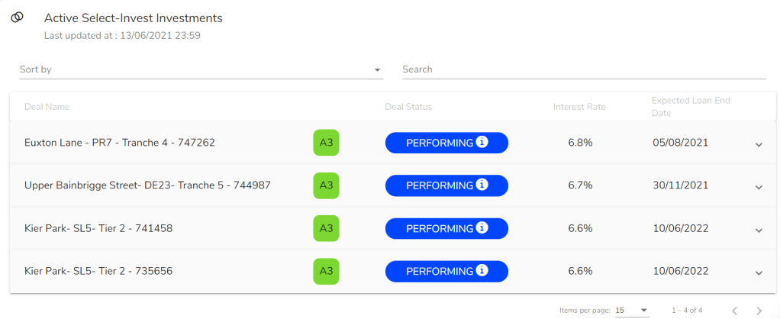Click info icon on Euxton Lane status
The height and width of the screenshot is (319, 780).
tap(482, 142)
